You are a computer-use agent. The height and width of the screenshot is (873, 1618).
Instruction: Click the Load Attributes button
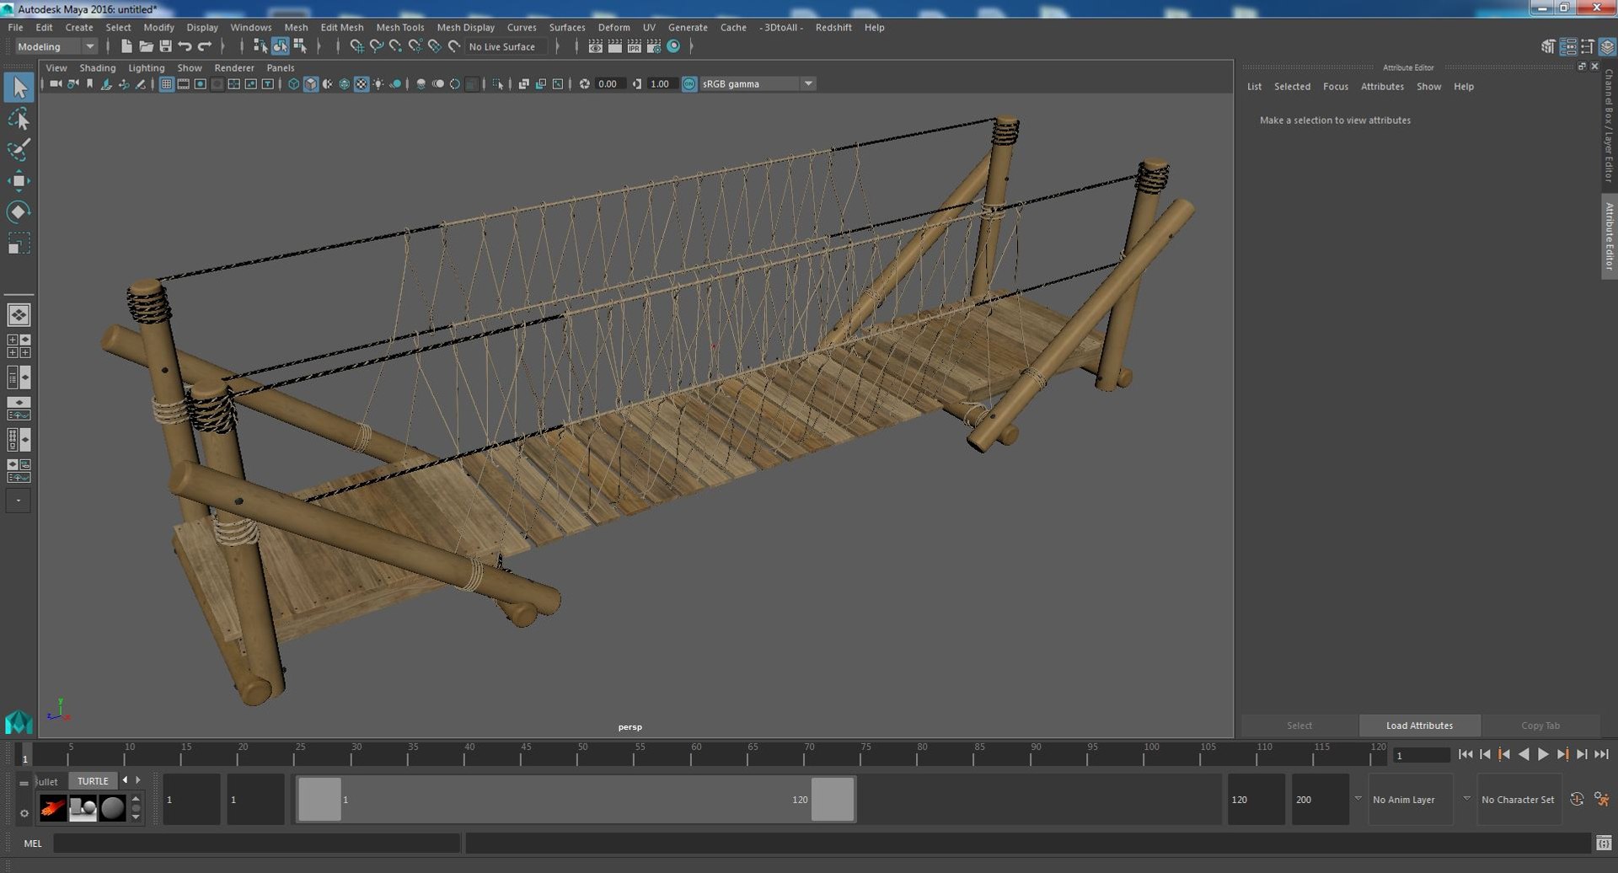[x=1419, y=726]
